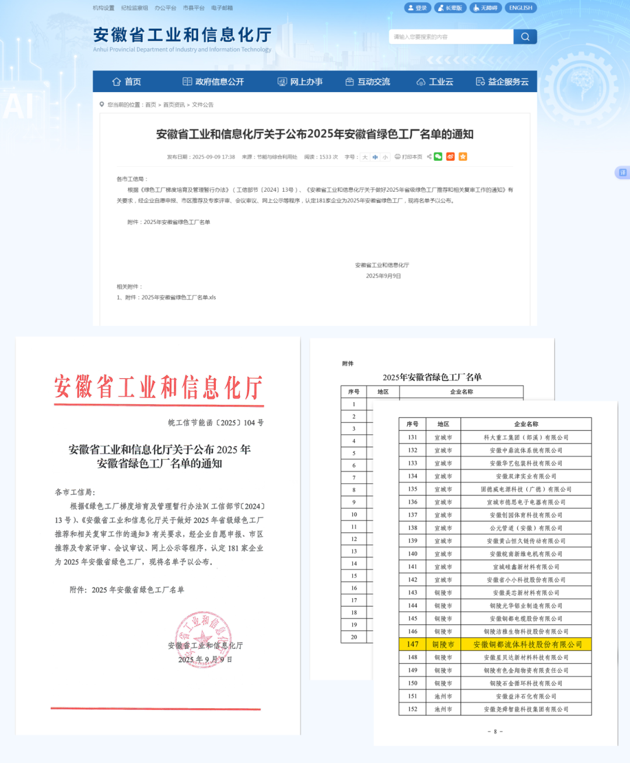630x763 pixels.
Task: Switch to 长辈版 elder-friendly version
Action: pos(450,8)
